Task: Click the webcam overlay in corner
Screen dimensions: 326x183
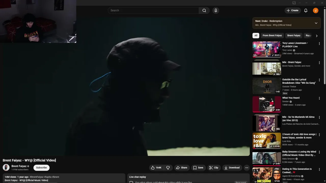Action: pos(38,21)
